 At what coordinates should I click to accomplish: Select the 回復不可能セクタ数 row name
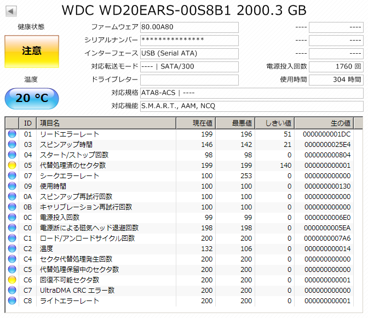[x=70, y=280]
